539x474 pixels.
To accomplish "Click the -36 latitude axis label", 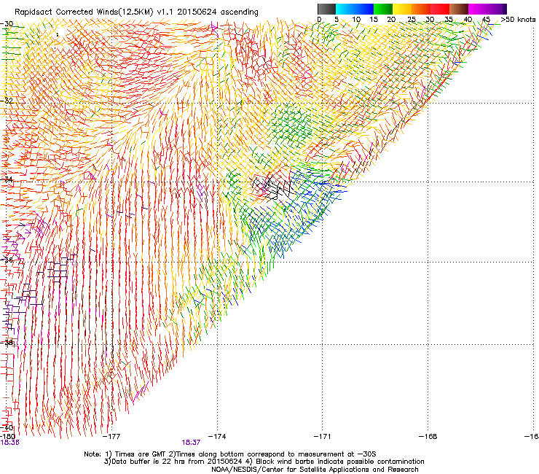I will 7,260.
